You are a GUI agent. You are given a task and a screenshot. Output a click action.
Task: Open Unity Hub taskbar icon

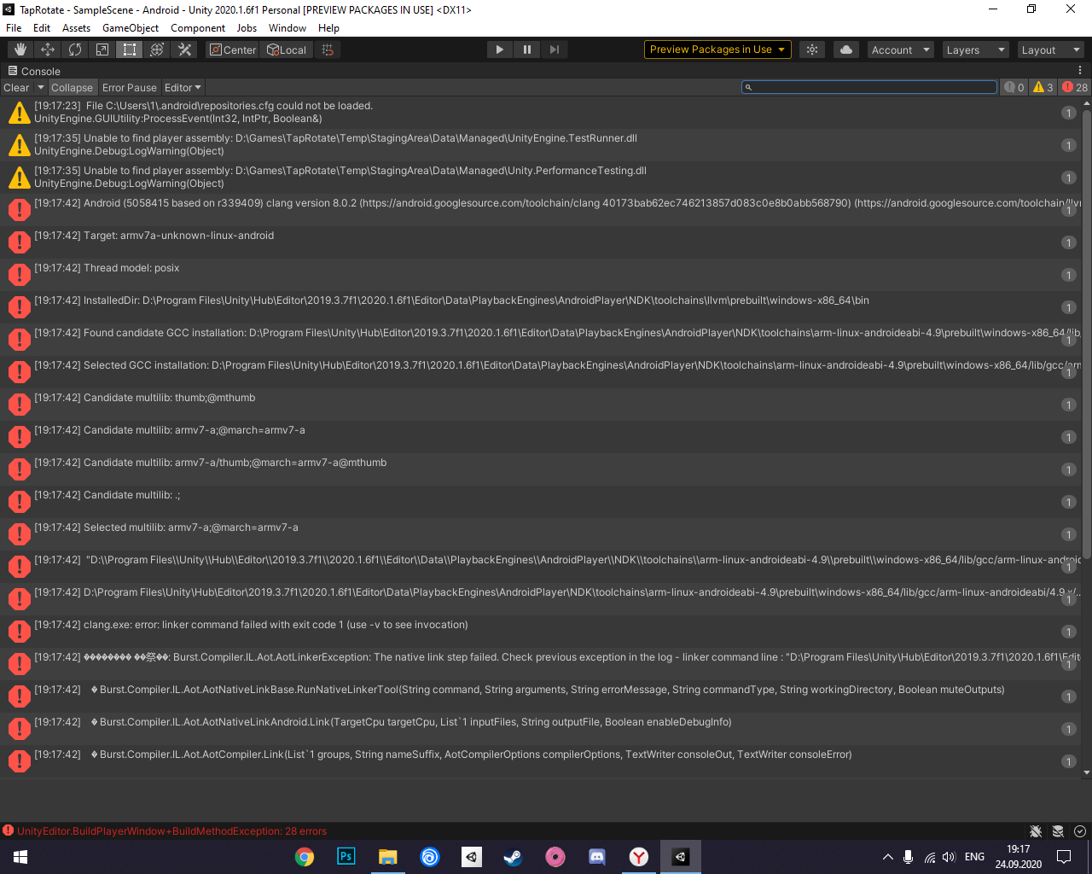[x=472, y=857]
